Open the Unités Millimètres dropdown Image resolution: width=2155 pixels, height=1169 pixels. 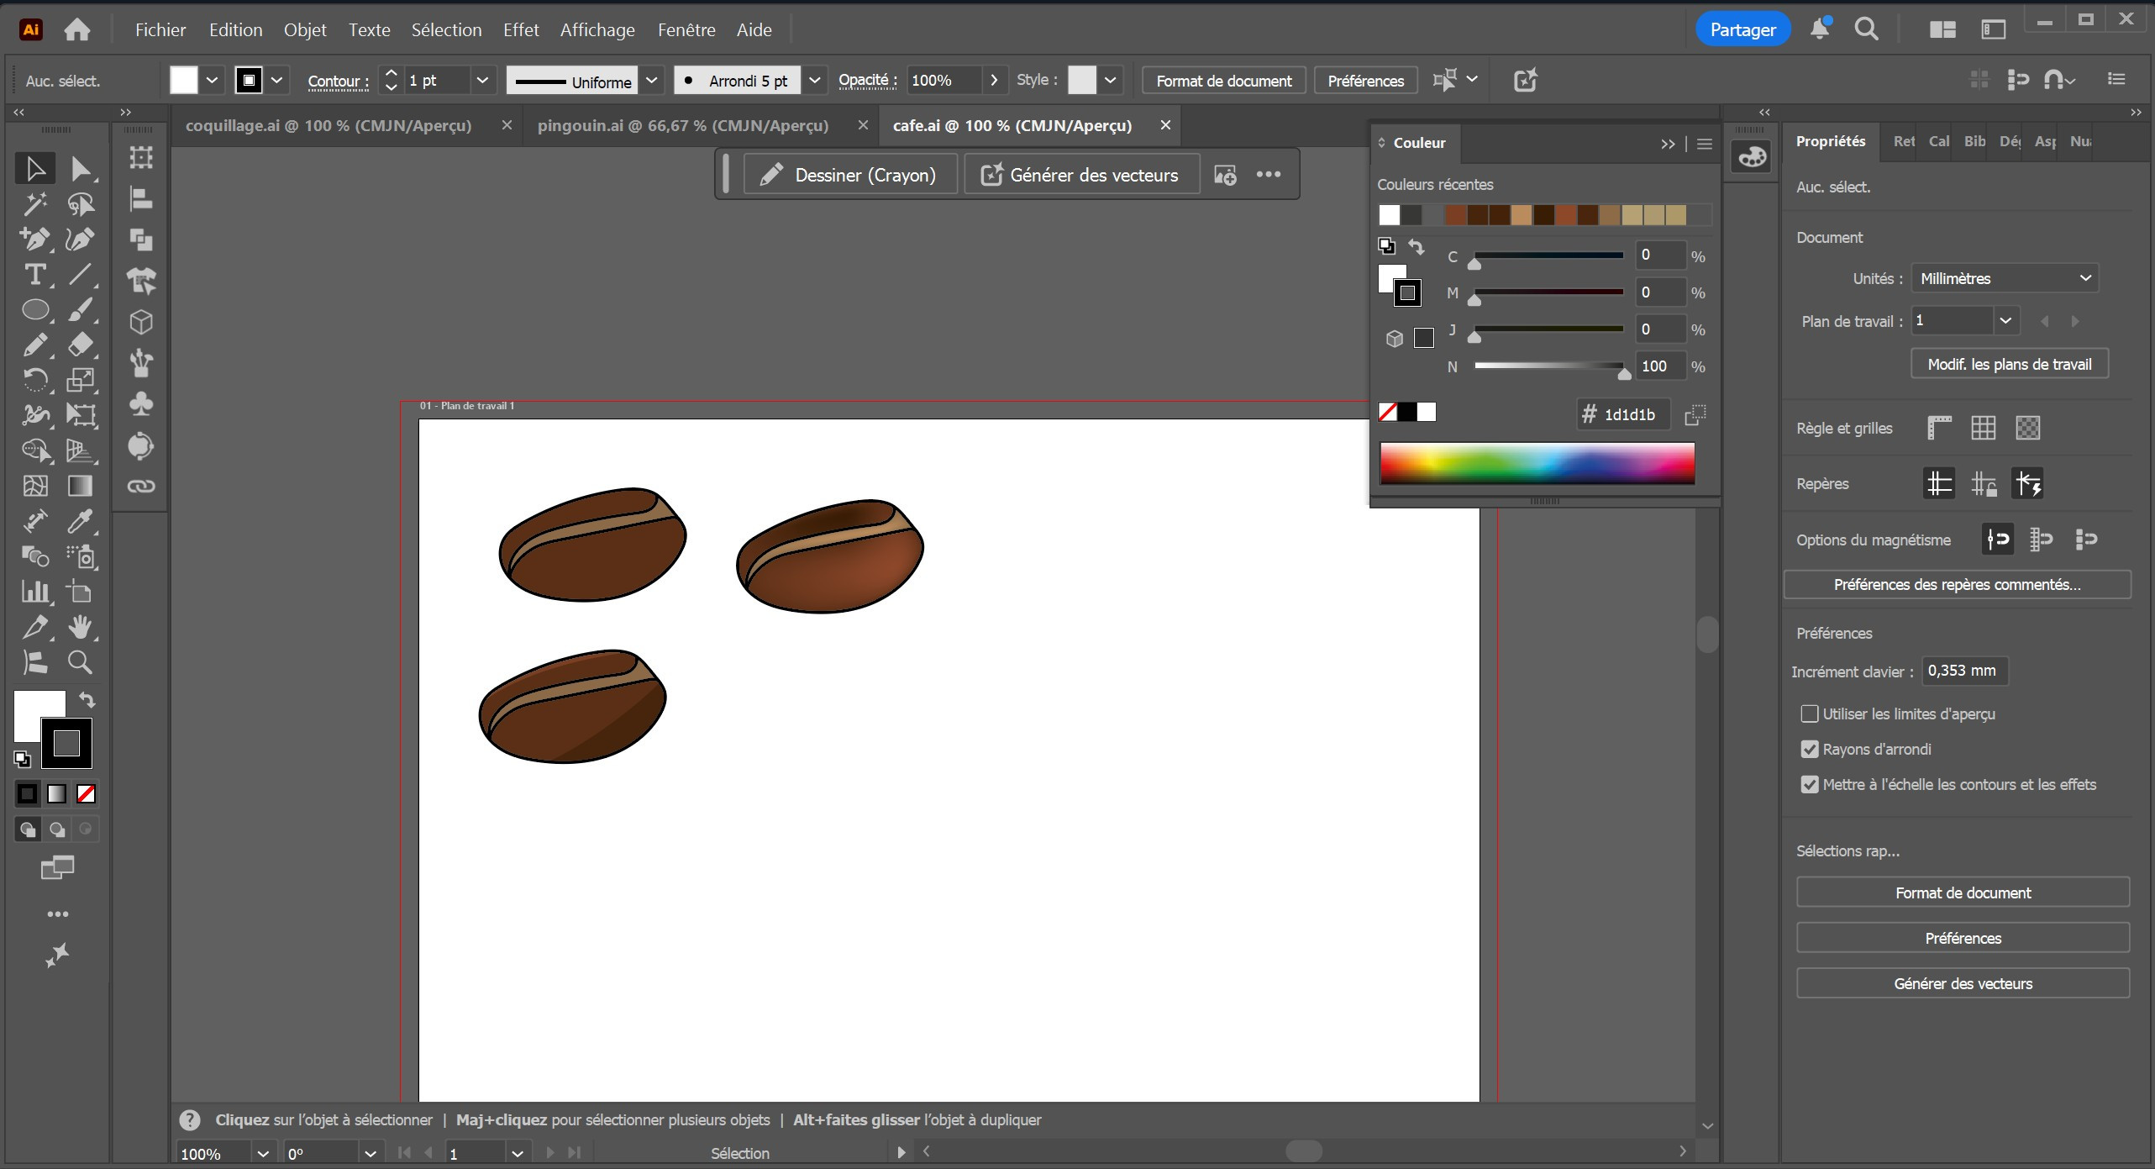click(2004, 278)
